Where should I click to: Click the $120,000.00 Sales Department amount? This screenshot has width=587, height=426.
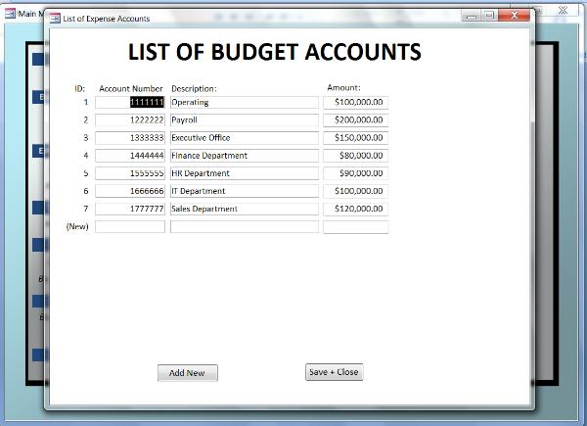tap(355, 209)
